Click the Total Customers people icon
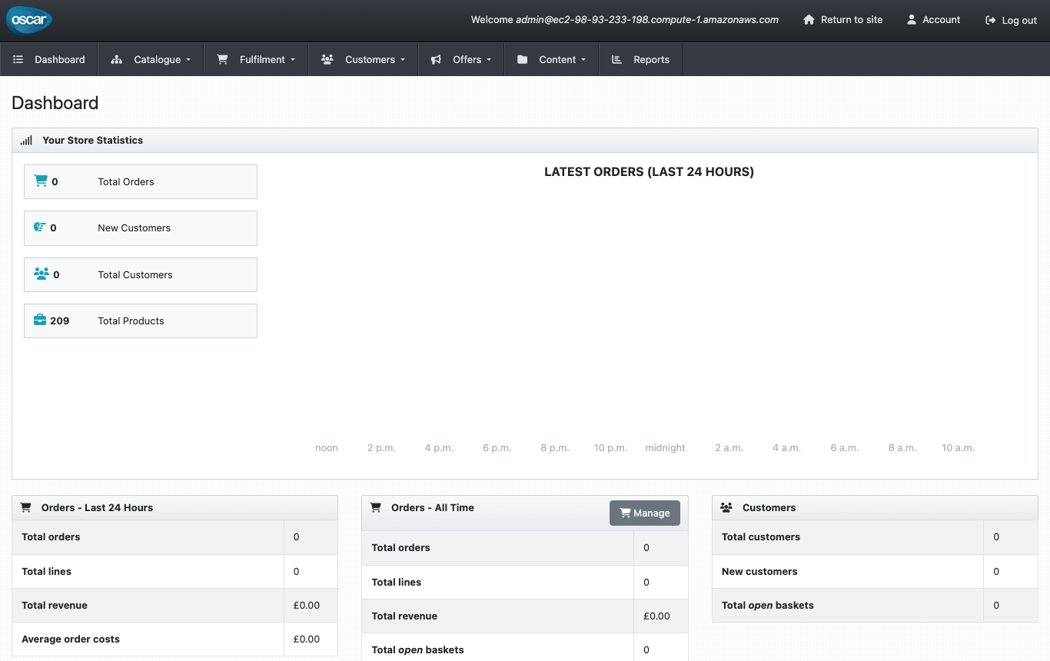 pos(42,274)
